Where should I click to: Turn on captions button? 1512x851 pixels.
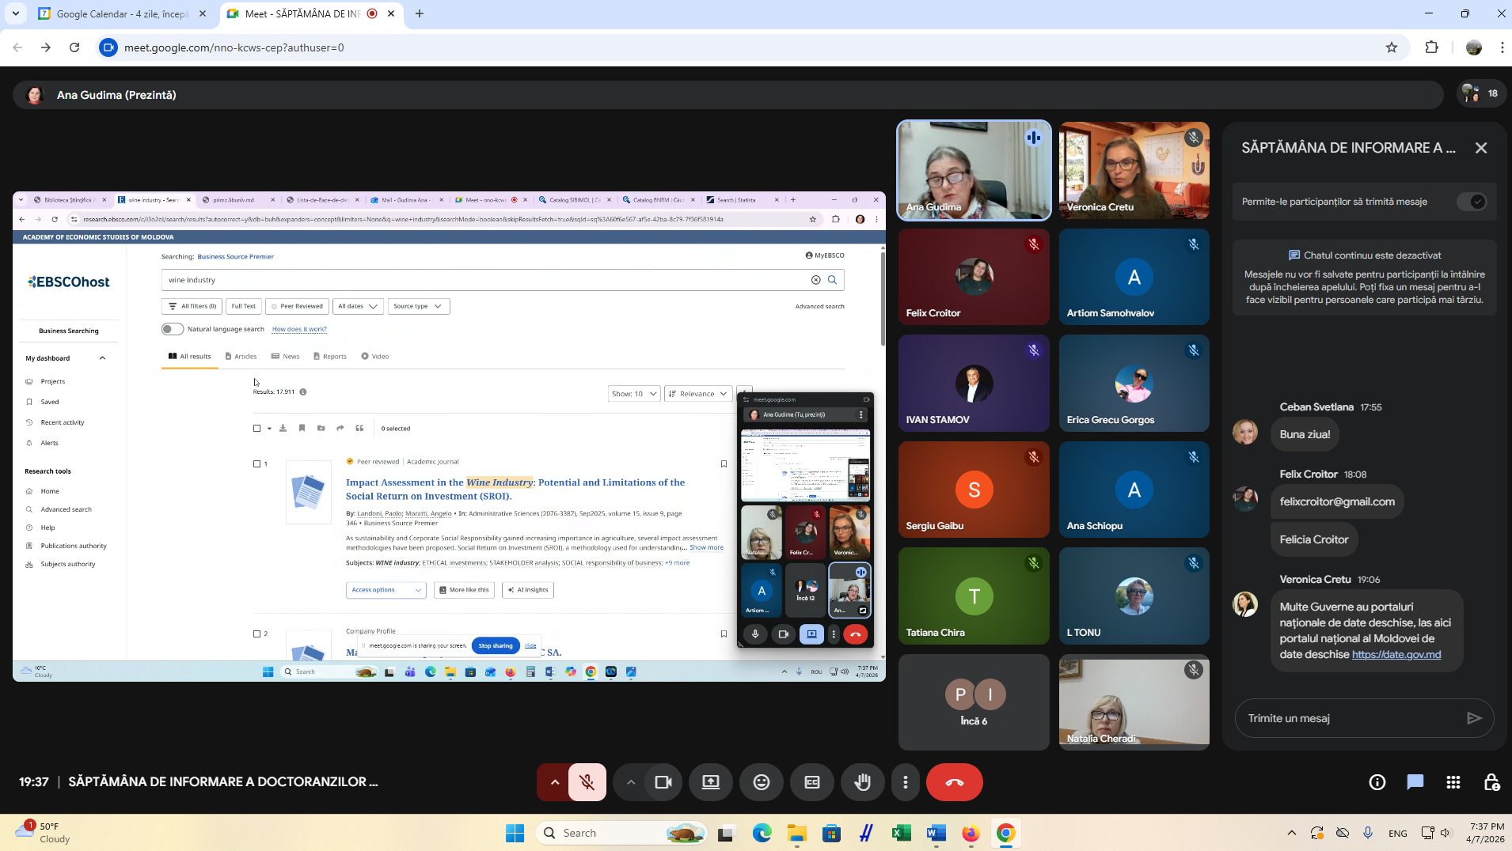pyautogui.click(x=811, y=782)
